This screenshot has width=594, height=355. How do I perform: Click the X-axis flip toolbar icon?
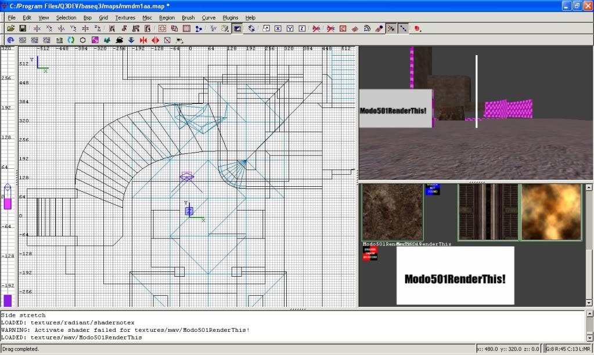click(37, 28)
